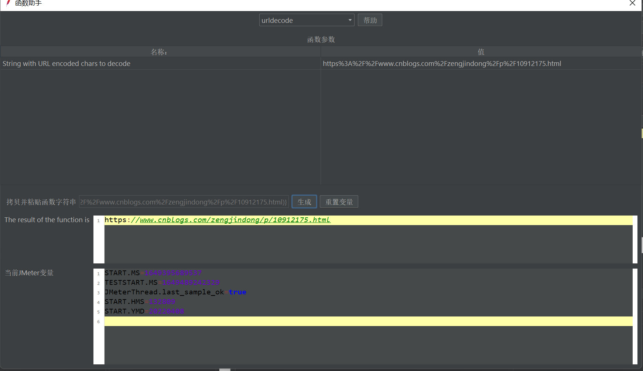The width and height of the screenshot is (643, 371).
Task: Open the urldecode function dropdown
Action: coord(307,20)
